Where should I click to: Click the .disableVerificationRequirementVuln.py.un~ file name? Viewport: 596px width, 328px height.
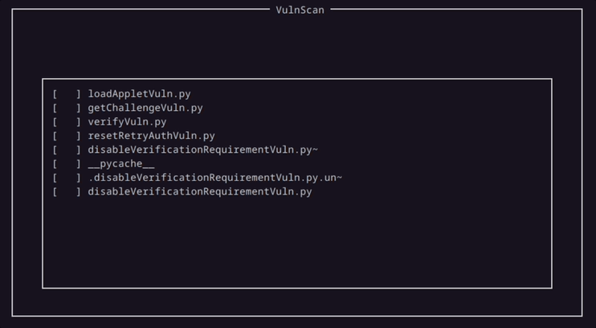[214, 178]
